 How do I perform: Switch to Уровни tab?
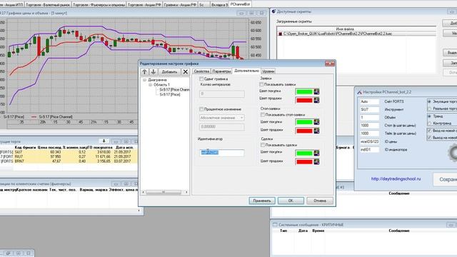coord(268,71)
